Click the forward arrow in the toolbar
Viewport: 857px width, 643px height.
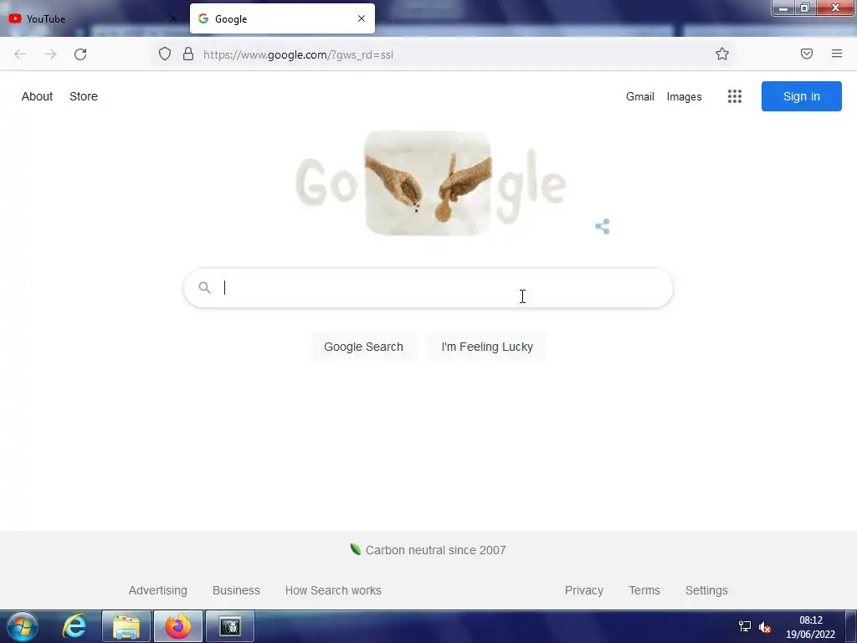pos(50,54)
